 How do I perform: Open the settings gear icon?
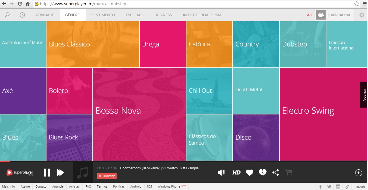tap(361, 15)
